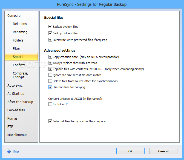Click the blue Help question mark icon

coord(9,151)
